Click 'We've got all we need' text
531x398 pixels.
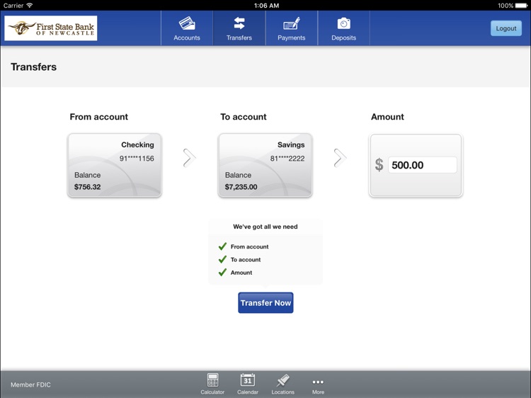pos(265,227)
